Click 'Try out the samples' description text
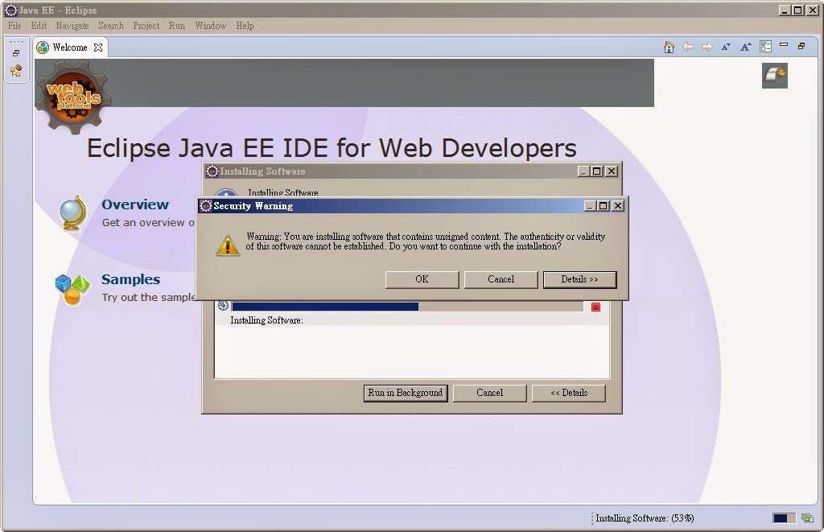Screen dimensions: 824x532 pyautogui.click(x=149, y=297)
